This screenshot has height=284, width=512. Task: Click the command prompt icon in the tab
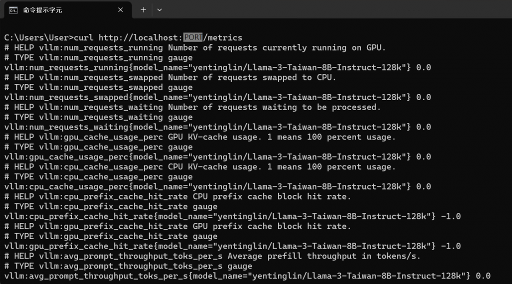point(13,10)
